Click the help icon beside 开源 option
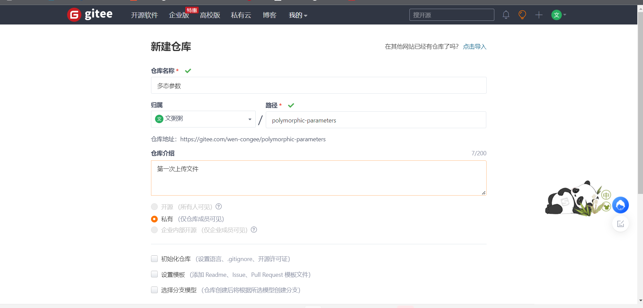The height and width of the screenshot is (308, 643). click(x=218, y=207)
